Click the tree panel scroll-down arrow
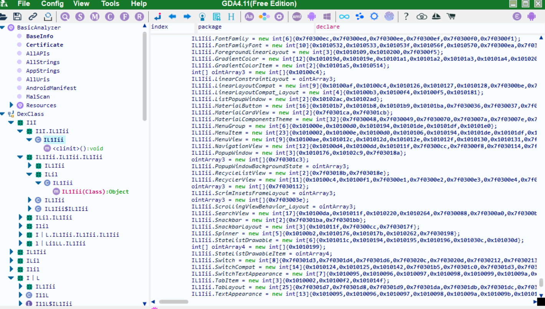This screenshot has height=309, width=545. [145, 304]
